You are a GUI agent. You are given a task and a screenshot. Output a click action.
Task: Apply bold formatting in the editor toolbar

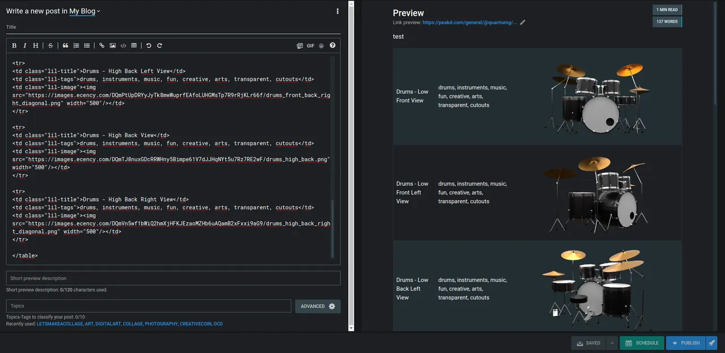[14, 46]
